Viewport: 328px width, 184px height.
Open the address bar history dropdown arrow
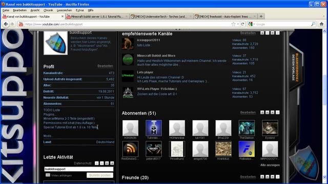[238, 24]
